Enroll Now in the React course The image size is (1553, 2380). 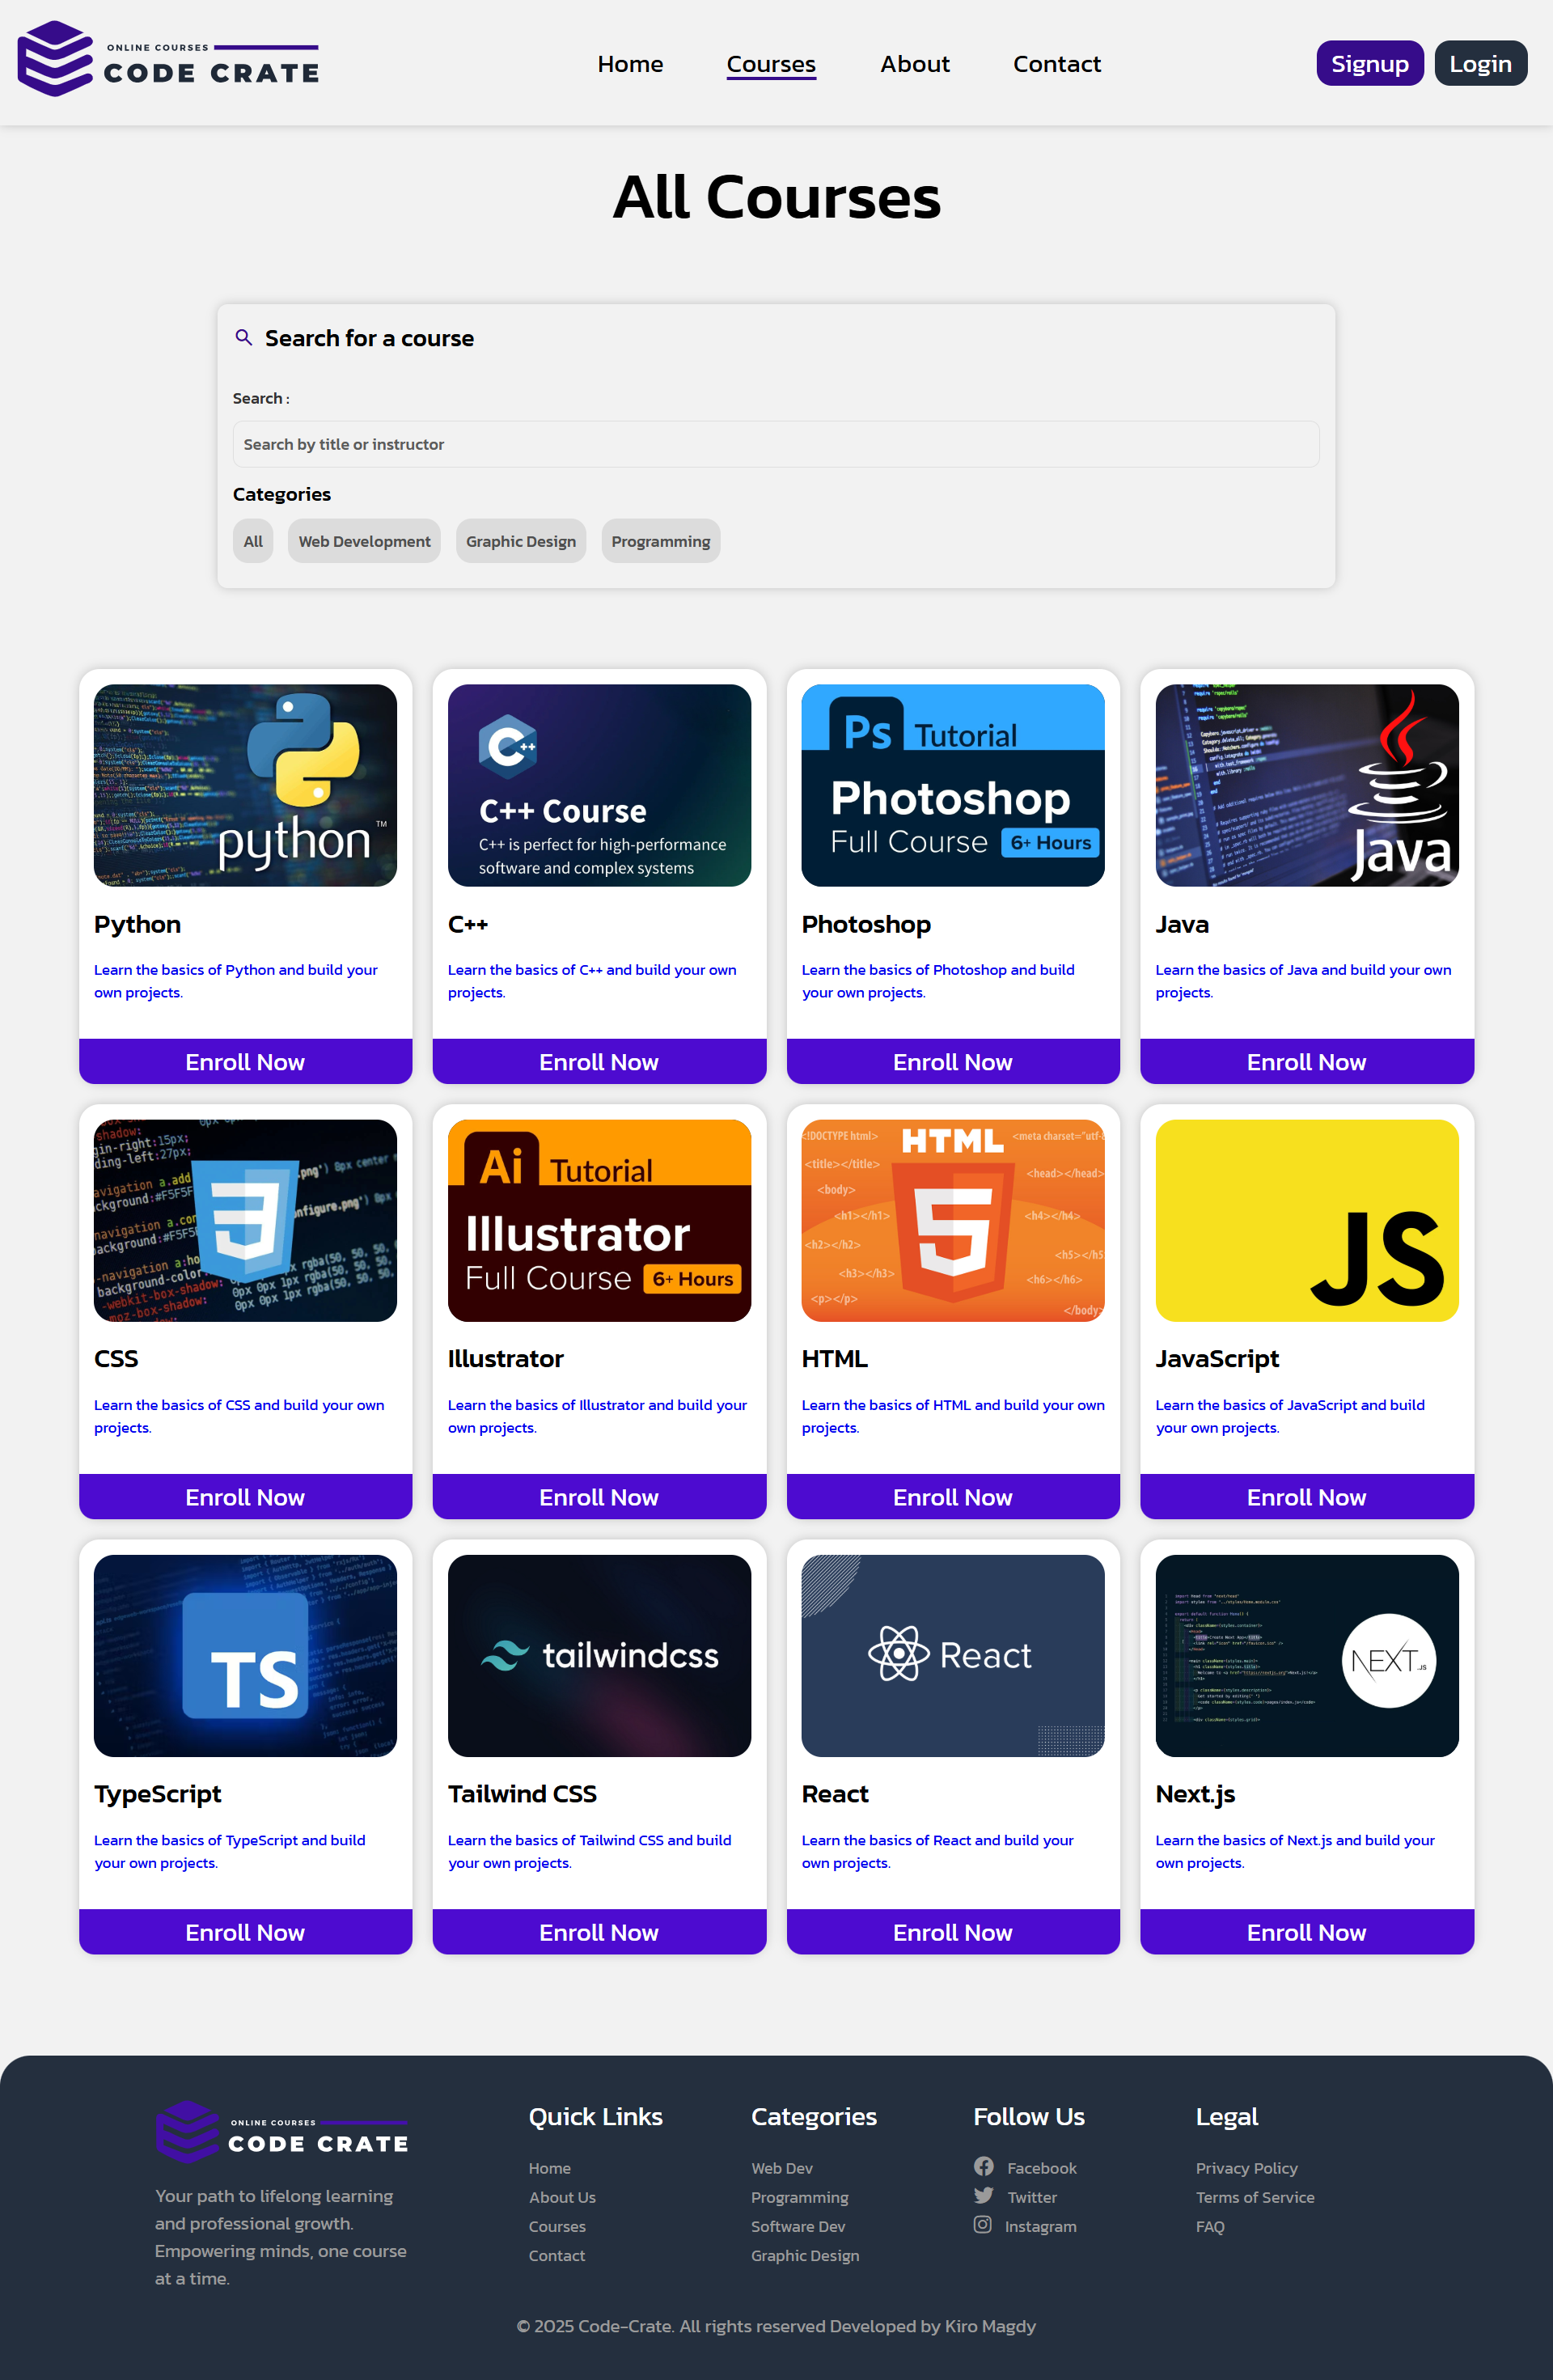pos(952,1931)
